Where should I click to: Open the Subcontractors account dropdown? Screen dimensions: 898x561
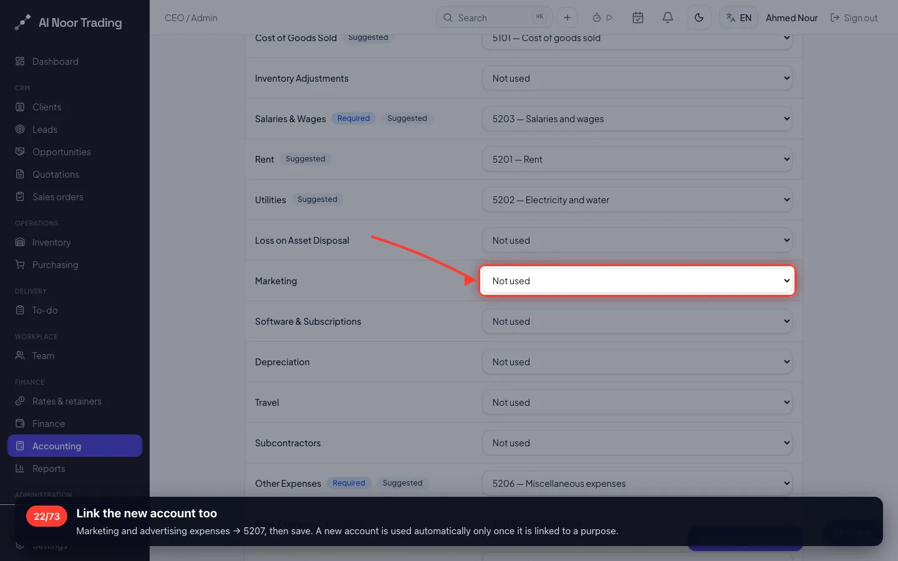pos(637,443)
